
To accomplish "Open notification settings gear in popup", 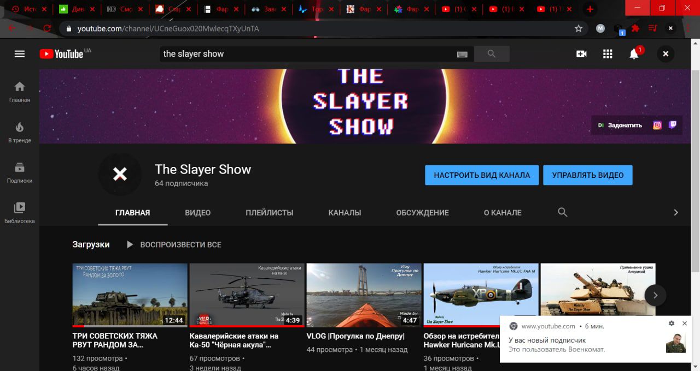I will pyautogui.click(x=672, y=324).
